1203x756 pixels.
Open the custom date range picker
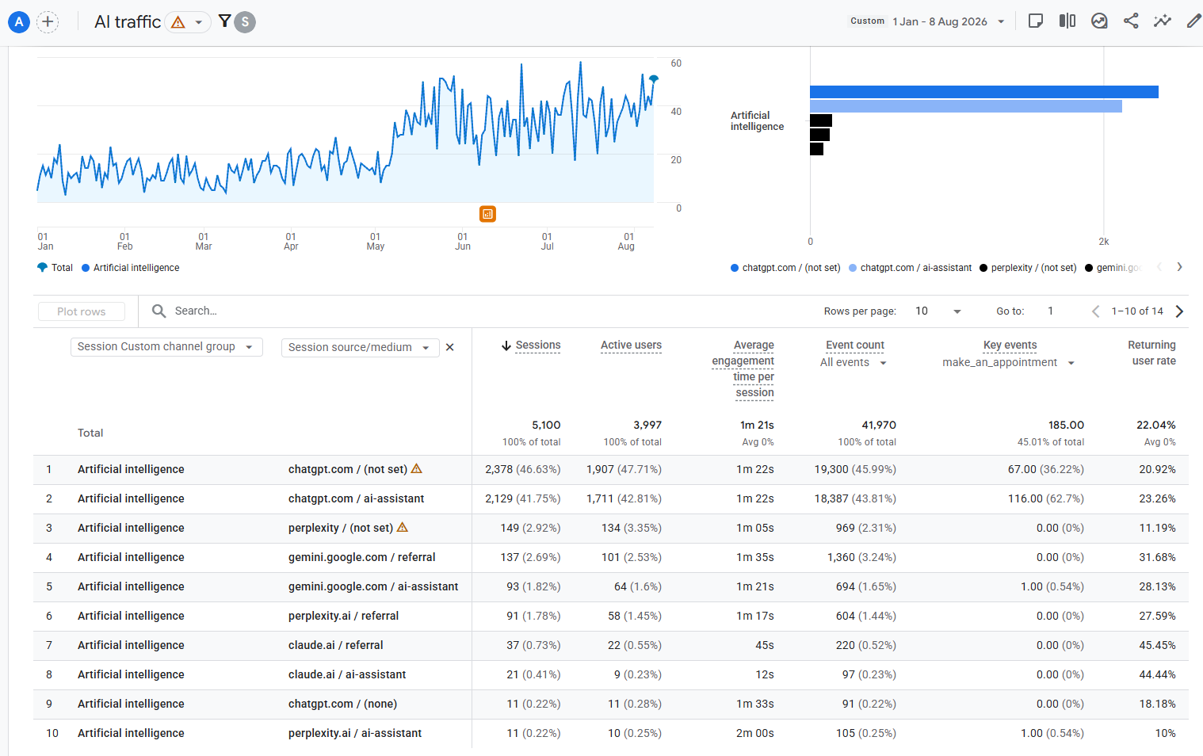(928, 21)
